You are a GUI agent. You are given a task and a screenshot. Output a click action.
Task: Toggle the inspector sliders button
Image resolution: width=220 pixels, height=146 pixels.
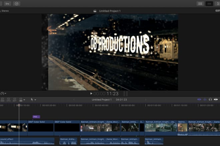point(218,4)
